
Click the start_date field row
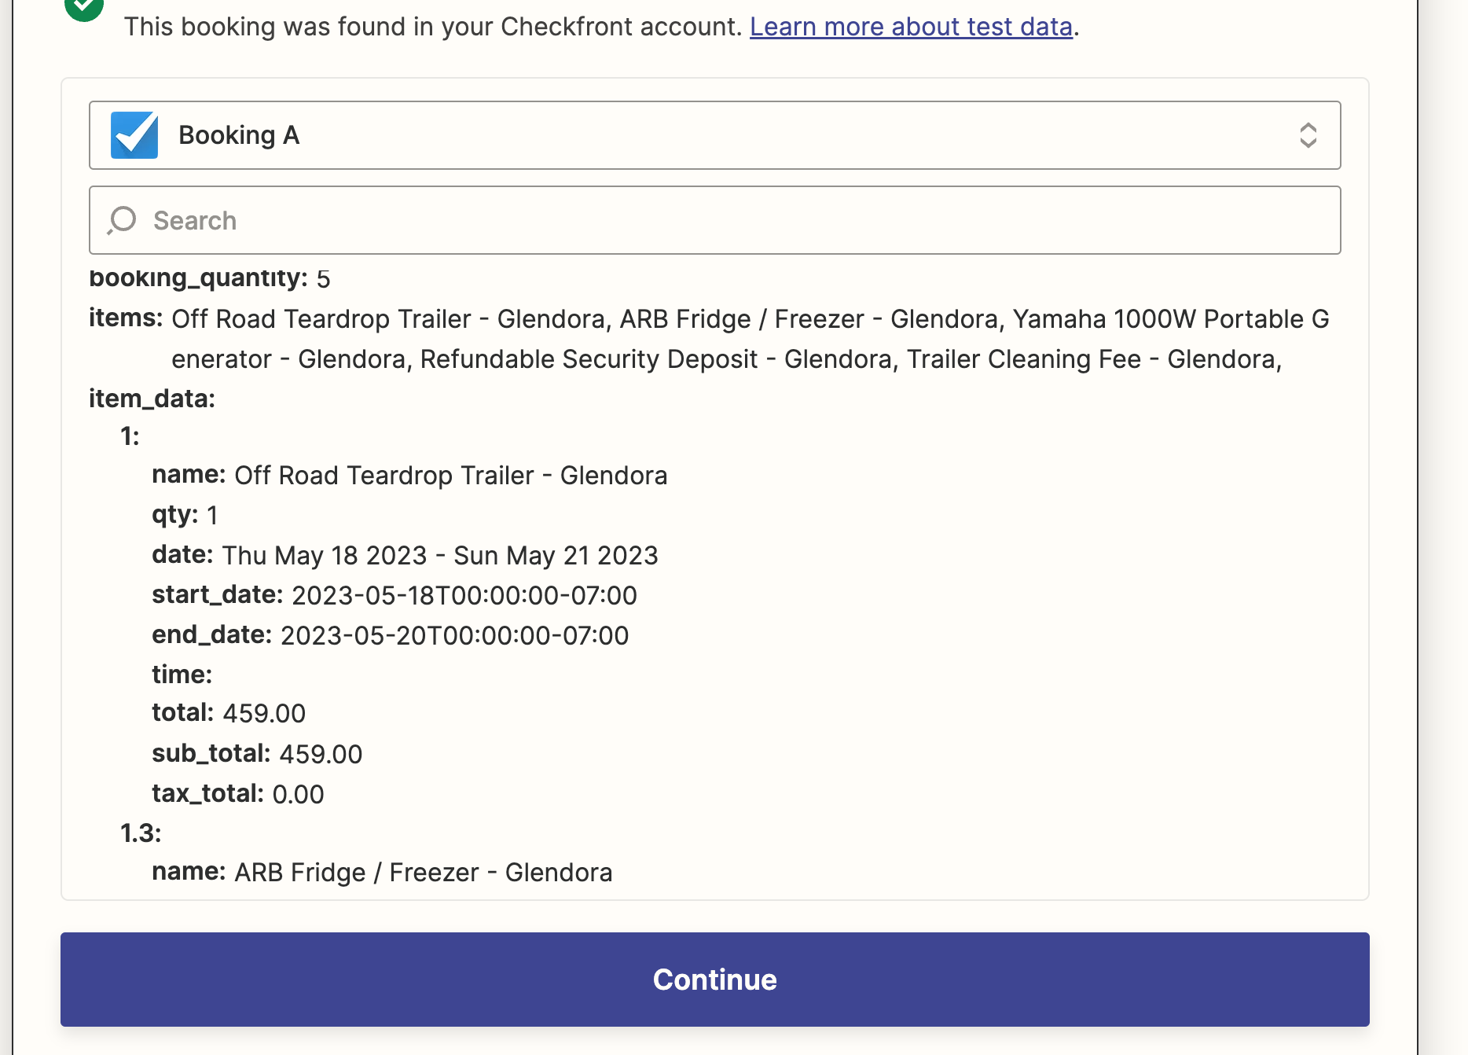(395, 595)
